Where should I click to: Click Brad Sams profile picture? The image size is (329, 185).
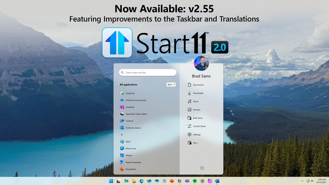coord(202,63)
